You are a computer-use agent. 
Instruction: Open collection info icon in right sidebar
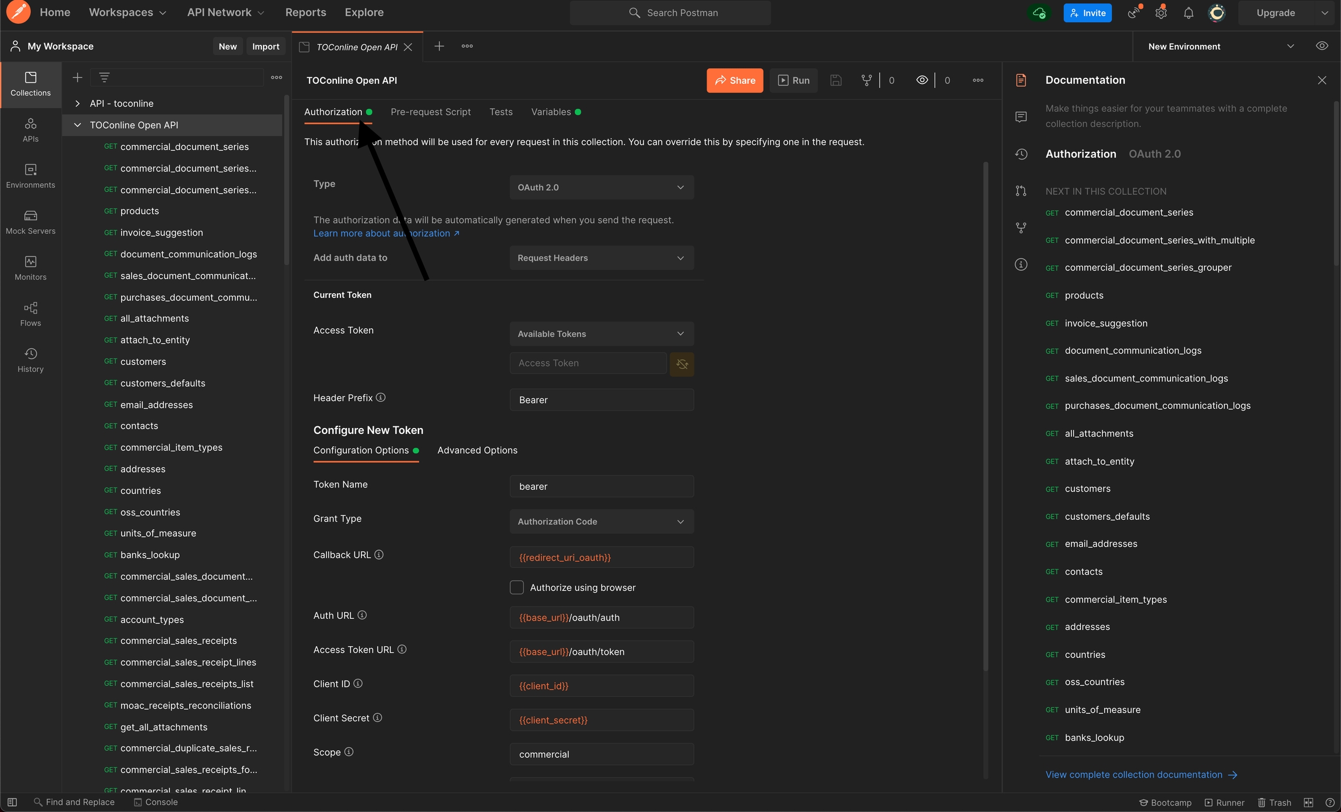[1021, 264]
